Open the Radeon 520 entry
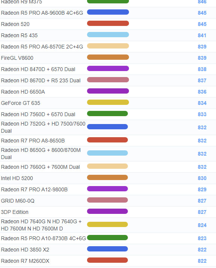The image size is (216, 268). point(15,24)
